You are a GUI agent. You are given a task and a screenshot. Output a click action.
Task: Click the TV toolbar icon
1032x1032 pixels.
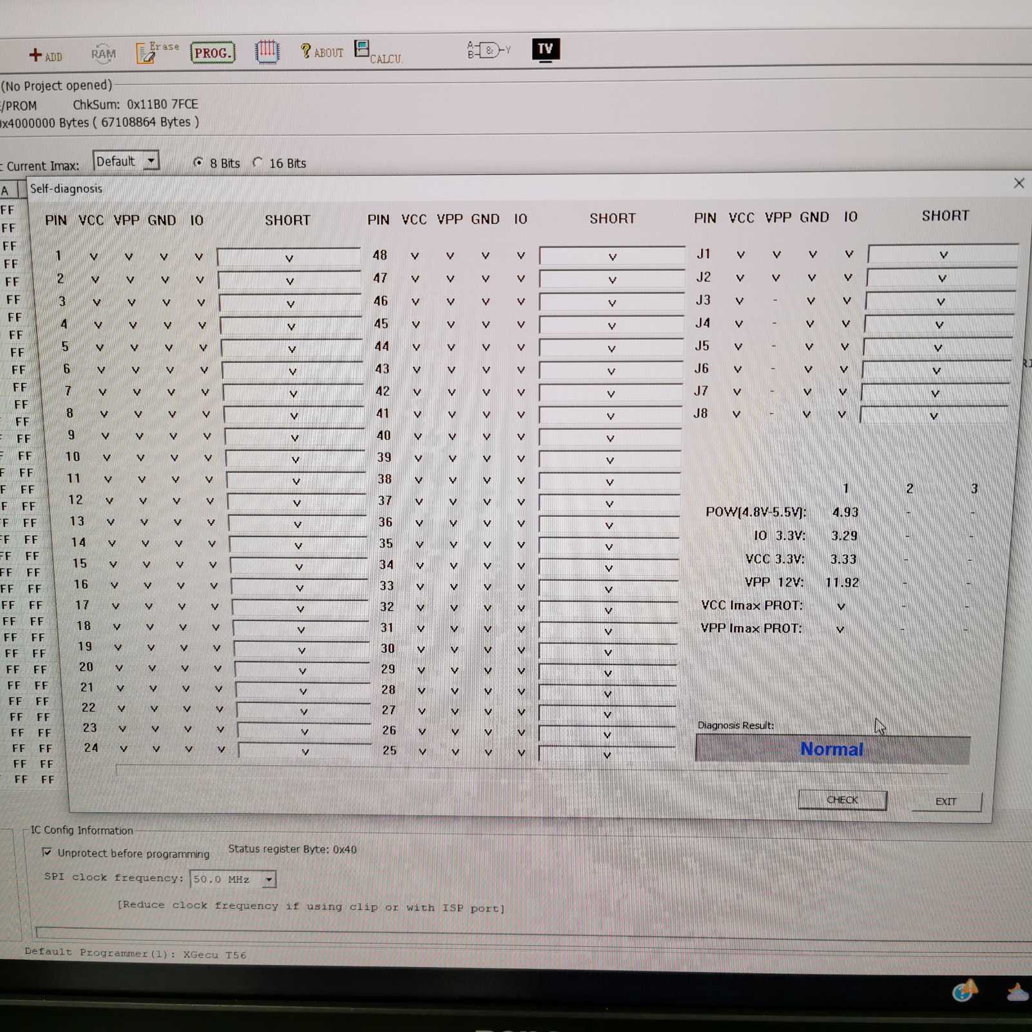(x=546, y=49)
